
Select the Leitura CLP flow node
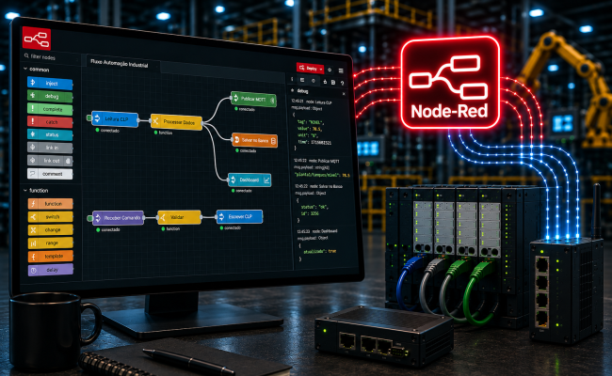tap(115, 118)
